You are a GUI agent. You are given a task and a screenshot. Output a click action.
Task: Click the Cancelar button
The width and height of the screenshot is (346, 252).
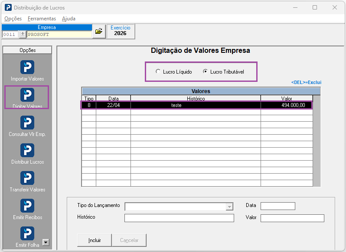point(129,240)
